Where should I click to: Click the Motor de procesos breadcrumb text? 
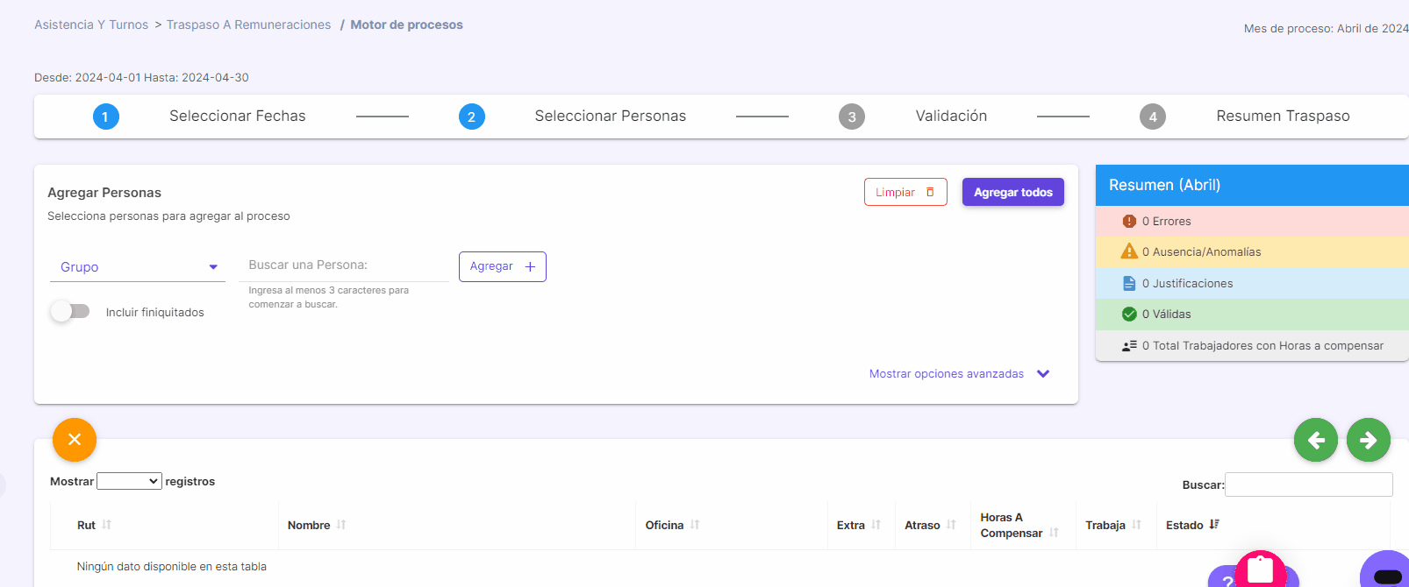pyautogui.click(x=406, y=25)
